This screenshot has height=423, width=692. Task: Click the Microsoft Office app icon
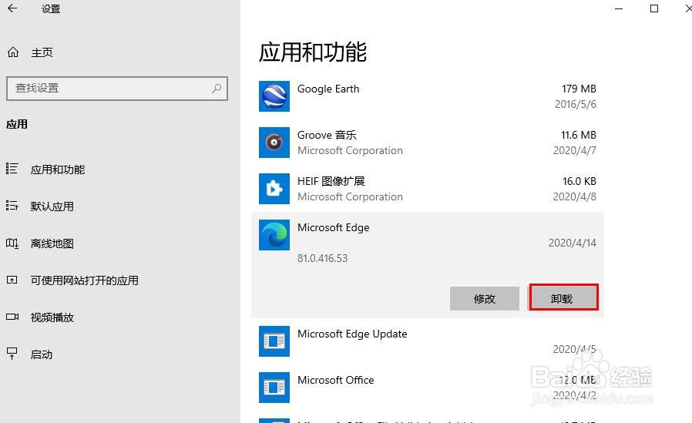[x=274, y=388]
